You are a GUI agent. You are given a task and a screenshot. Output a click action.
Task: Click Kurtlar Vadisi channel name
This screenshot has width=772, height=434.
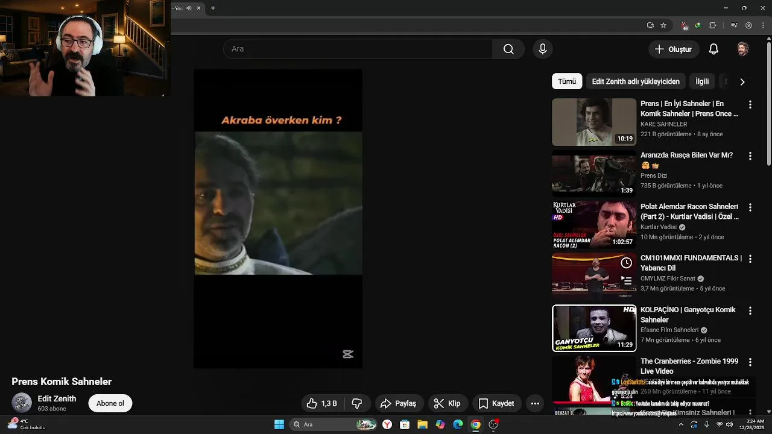click(x=658, y=227)
